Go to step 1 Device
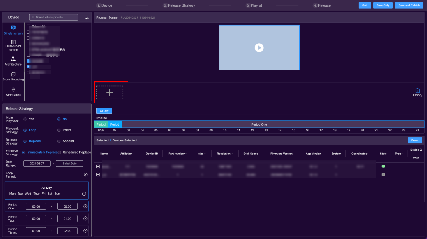The height and width of the screenshot is (239, 427). point(104,5)
